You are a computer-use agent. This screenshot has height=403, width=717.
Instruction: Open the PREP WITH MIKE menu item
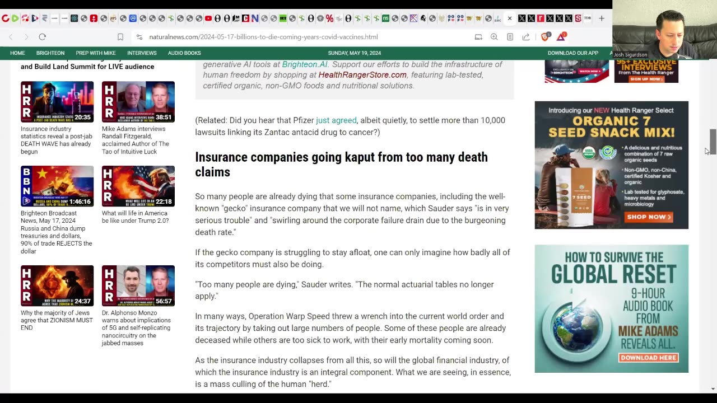coord(96,53)
